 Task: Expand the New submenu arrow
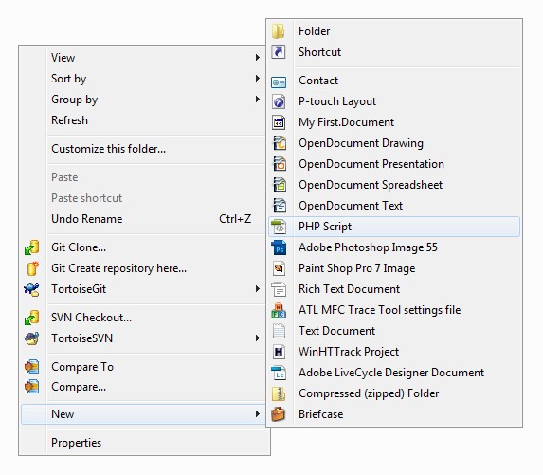(258, 414)
